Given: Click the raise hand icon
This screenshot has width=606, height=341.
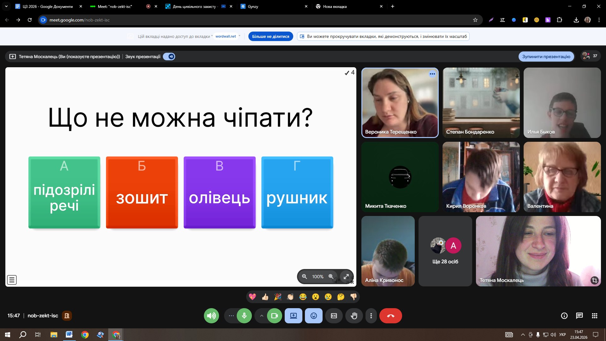Looking at the screenshot, I should click(354, 316).
